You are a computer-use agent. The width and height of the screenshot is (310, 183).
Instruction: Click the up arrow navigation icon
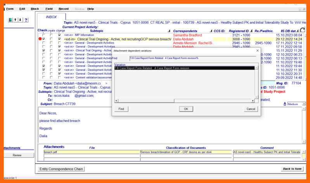click(15, 20)
